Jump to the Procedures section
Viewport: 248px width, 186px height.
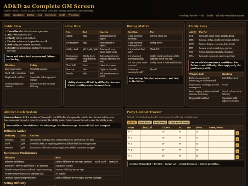pyautogui.click(x=74, y=15)
